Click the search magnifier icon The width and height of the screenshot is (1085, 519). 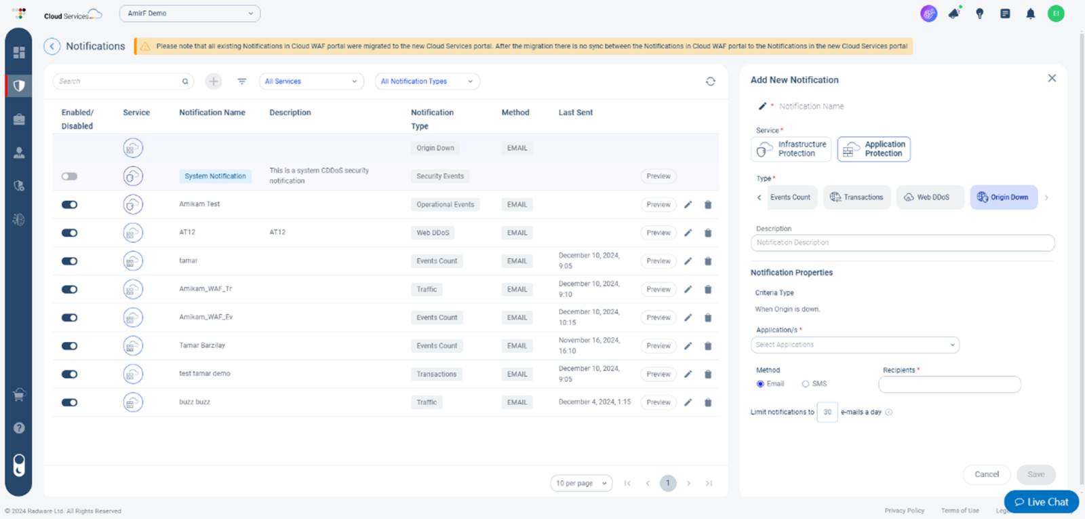pos(185,81)
